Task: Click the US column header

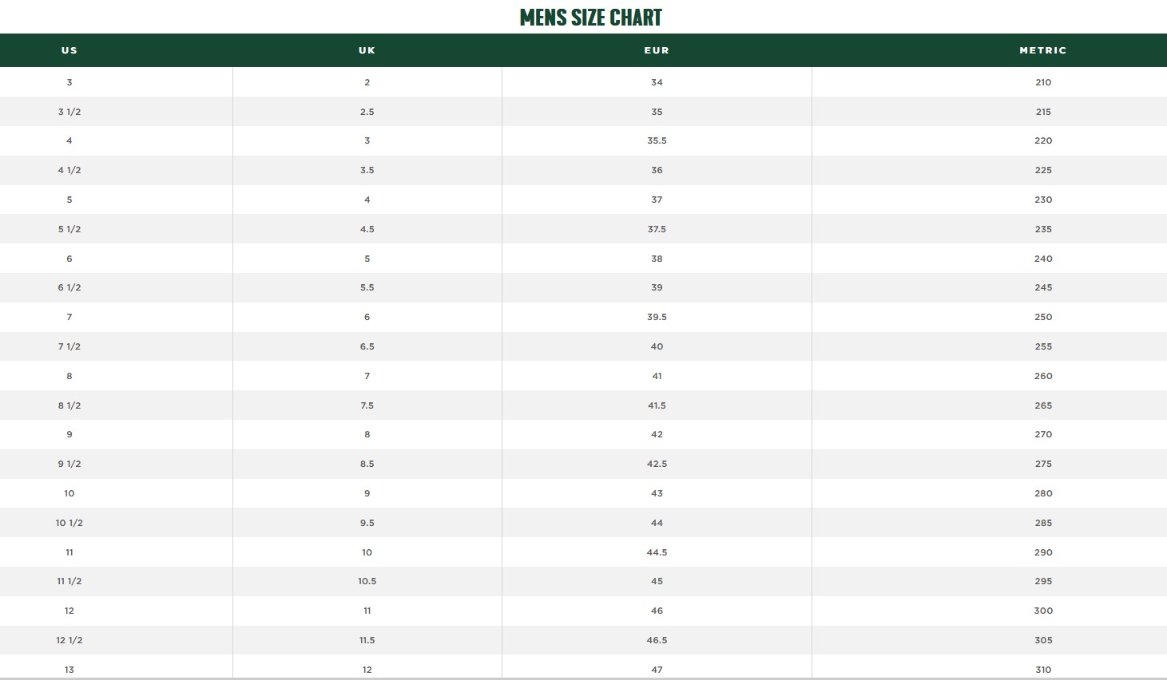Action: (69, 50)
